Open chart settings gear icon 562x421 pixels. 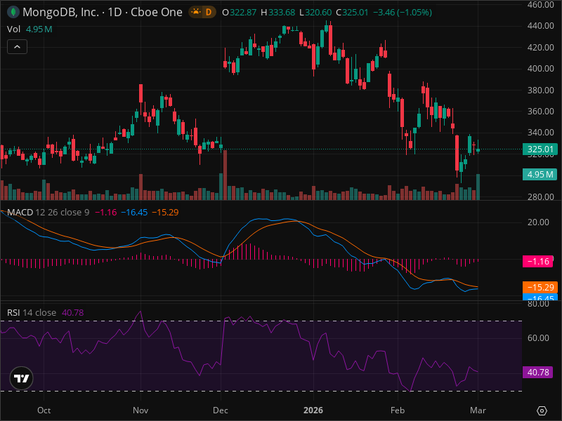542,410
